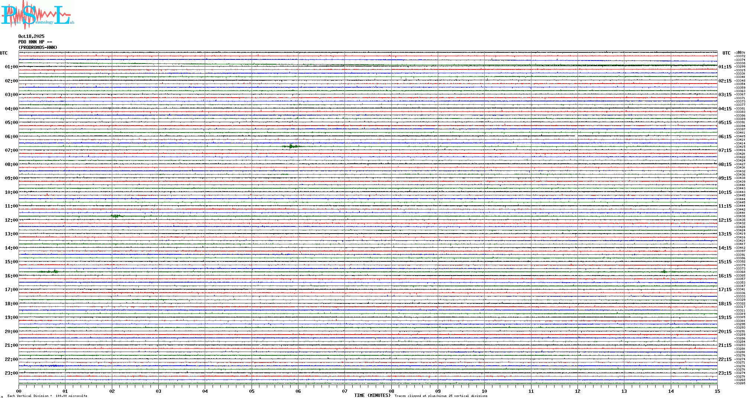Click the green seismic burst near minute 02
This screenshot has width=747, height=401.
[x=116, y=216]
